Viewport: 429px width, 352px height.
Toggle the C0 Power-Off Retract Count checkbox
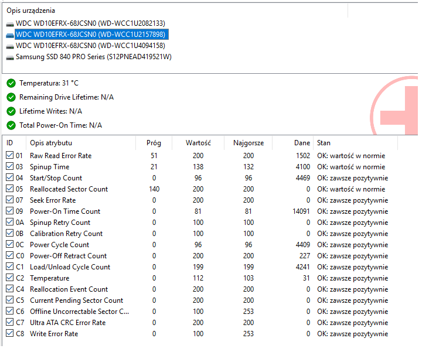[9, 255]
